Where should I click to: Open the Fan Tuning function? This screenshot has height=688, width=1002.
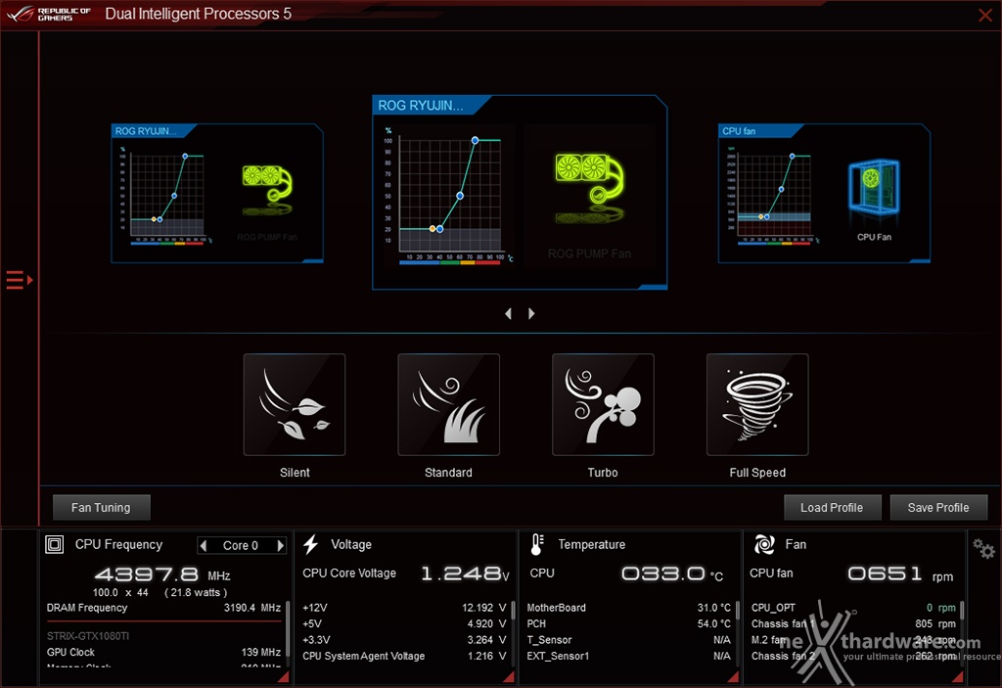[102, 508]
